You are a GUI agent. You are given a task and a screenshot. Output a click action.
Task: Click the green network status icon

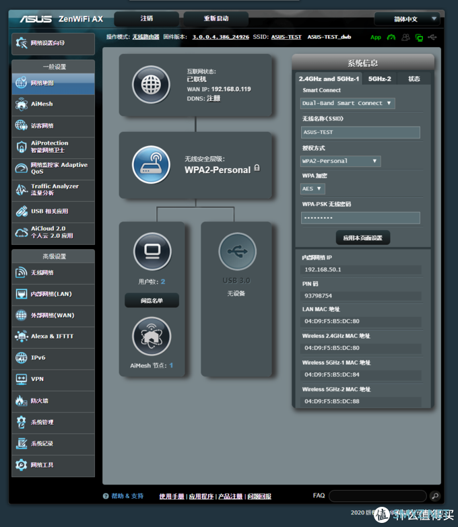coord(419,38)
